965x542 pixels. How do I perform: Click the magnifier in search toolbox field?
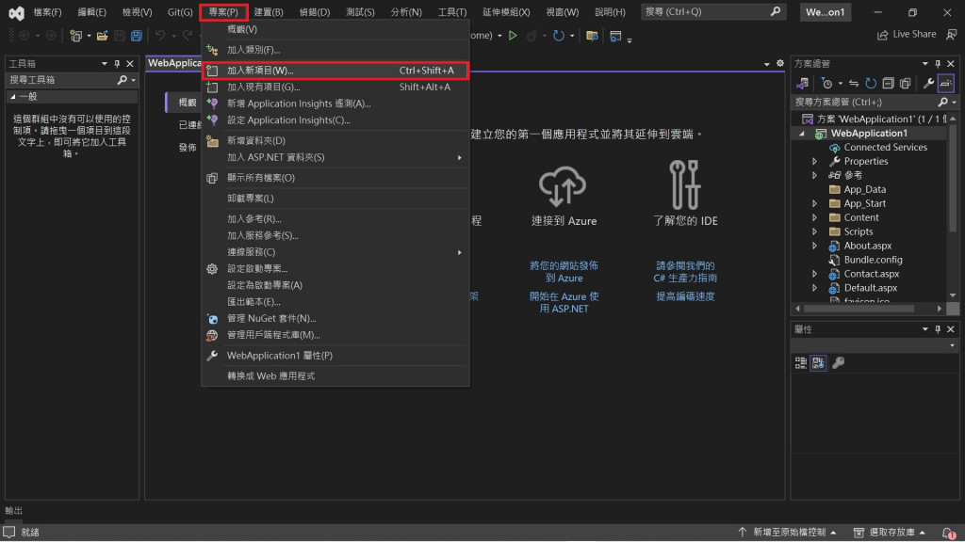tap(122, 80)
